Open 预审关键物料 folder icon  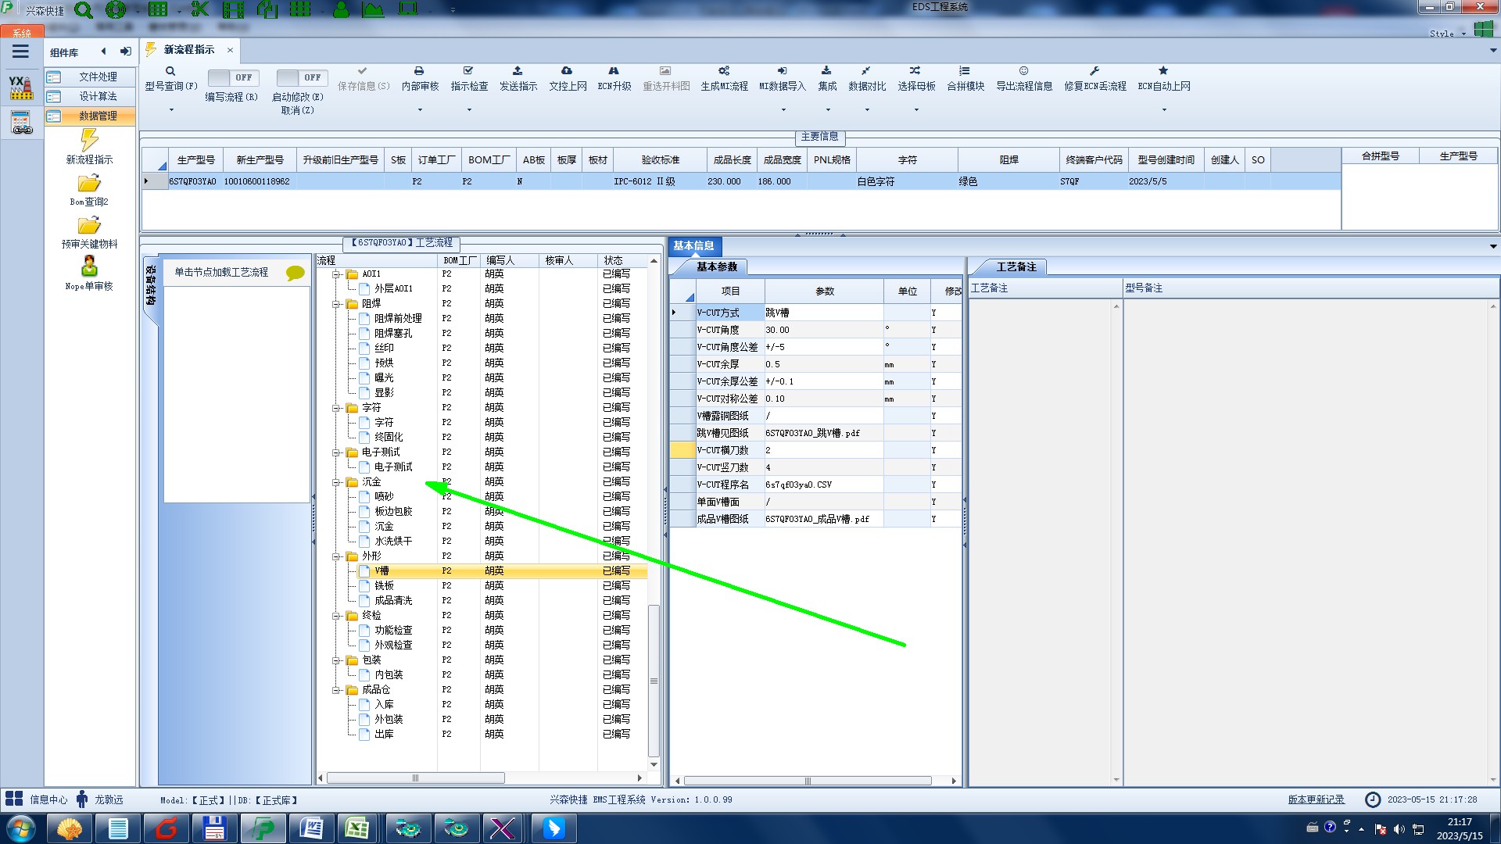click(x=89, y=226)
